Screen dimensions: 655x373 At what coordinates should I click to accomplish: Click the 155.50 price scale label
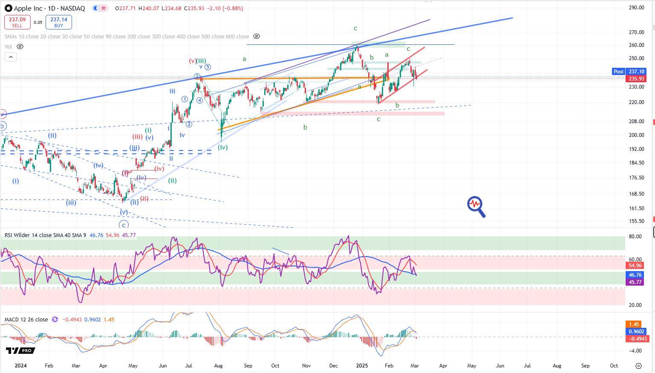[636, 221]
